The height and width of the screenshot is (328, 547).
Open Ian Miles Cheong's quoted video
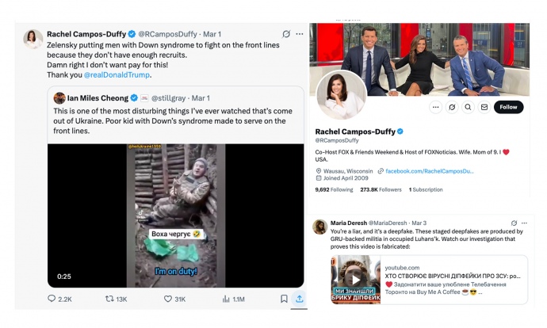click(175, 214)
